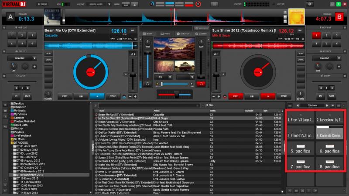Halve deck A loop length with left arrow
This screenshot has width=349, height=196.
[x=16, y=88]
